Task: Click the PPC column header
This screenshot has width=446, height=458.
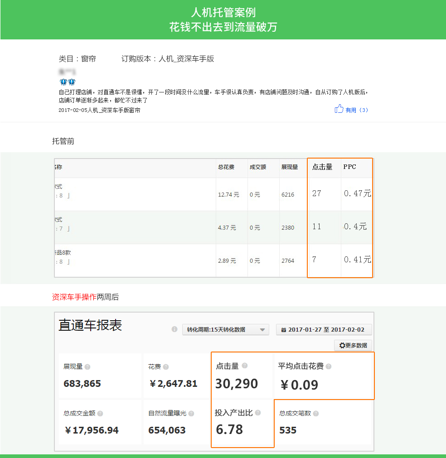Action: 349,167
